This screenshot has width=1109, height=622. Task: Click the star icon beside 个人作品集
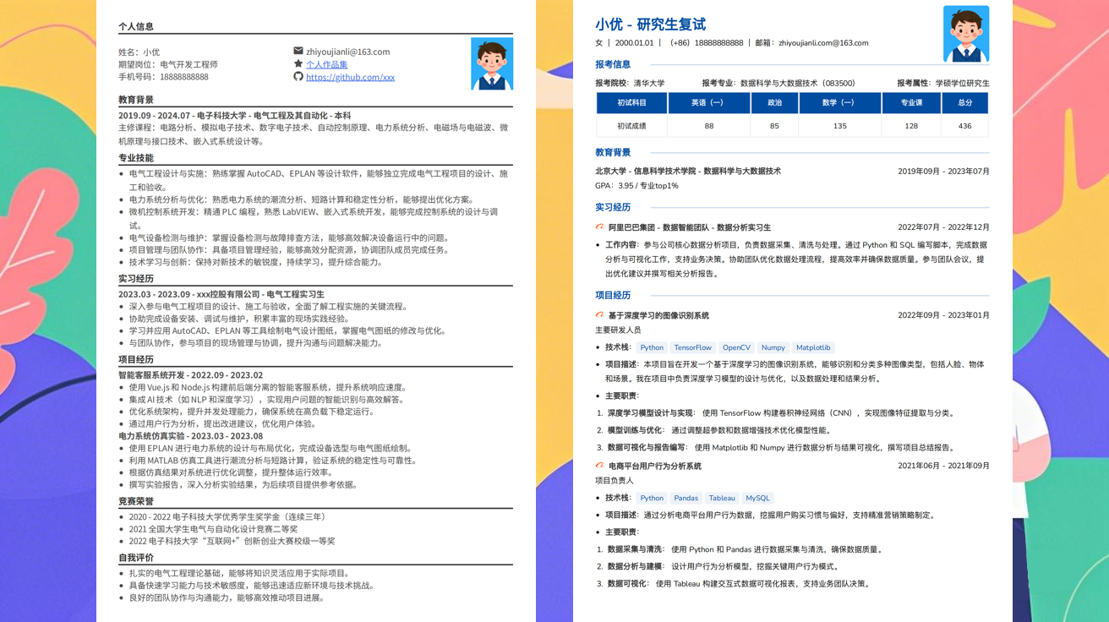(x=298, y=63)
